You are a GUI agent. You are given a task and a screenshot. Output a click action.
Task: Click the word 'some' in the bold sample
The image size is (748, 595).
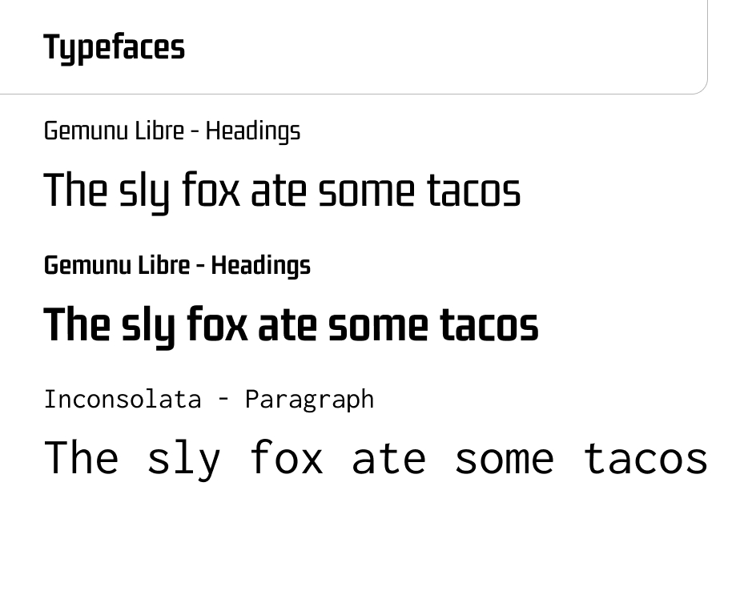(378, 327)
